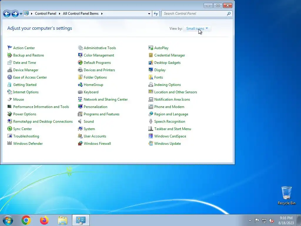
Task: Click the Windows Defender icon
Action: (10, 143)
